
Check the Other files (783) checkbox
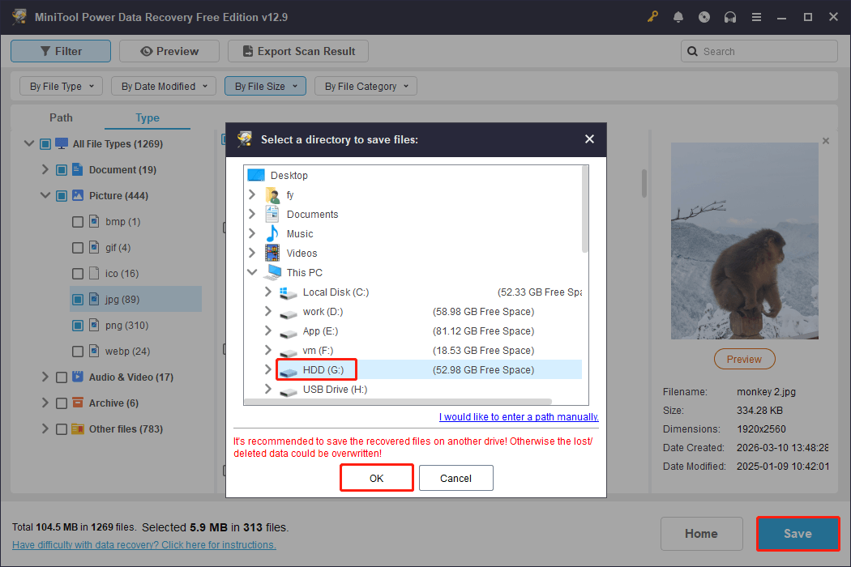tap(62, 429)
